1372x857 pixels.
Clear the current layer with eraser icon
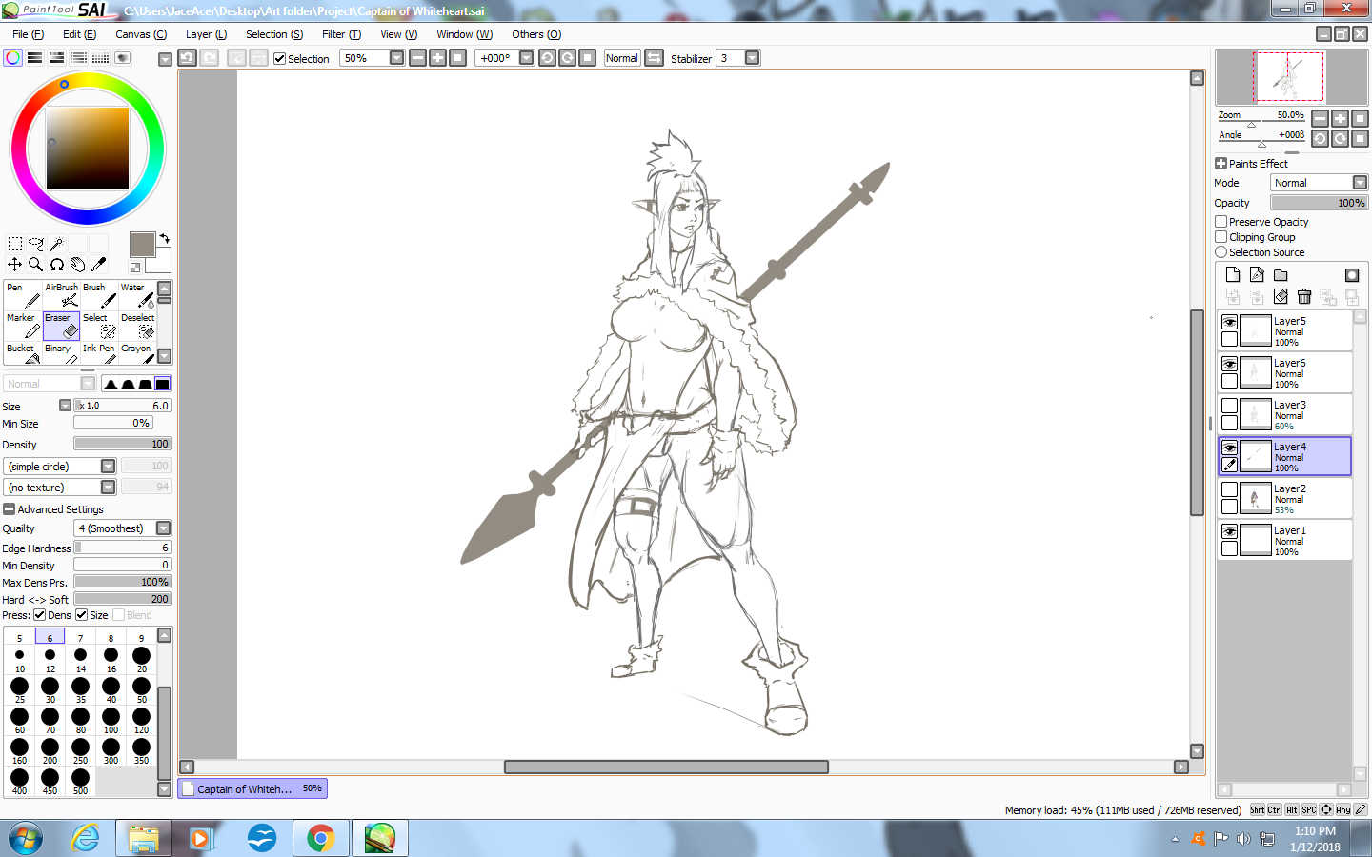coord(1281,297)
